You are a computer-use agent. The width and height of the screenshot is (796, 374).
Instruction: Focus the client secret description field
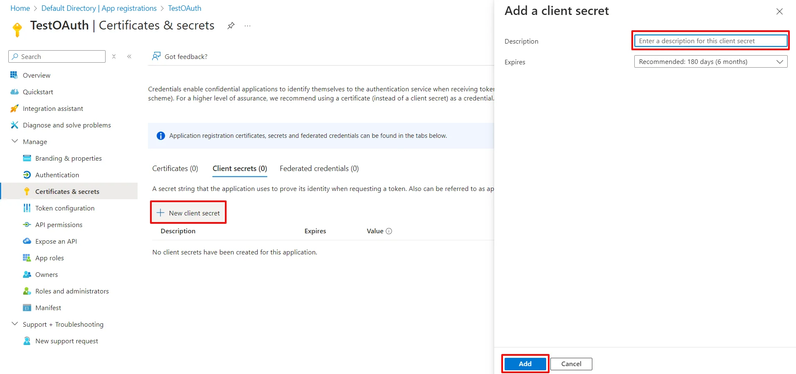(x=710, y=41)
